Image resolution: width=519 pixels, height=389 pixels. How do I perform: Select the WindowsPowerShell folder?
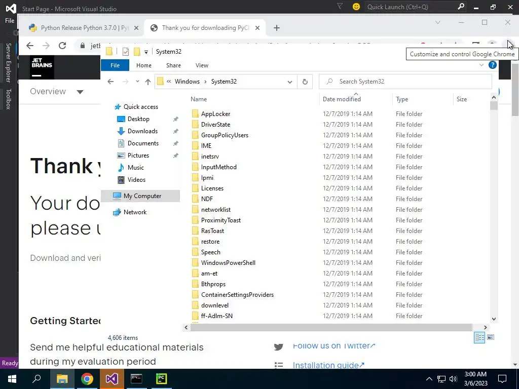(228, 263)
